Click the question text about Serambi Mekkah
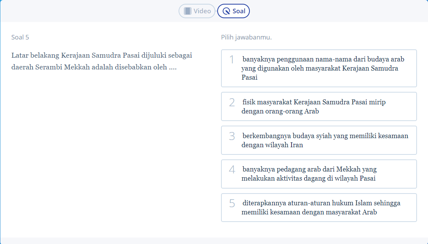The height and width of the screenshot is (244, 428). 102,61
